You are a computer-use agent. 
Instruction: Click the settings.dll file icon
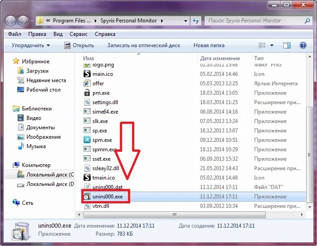(x=87, y=102)
